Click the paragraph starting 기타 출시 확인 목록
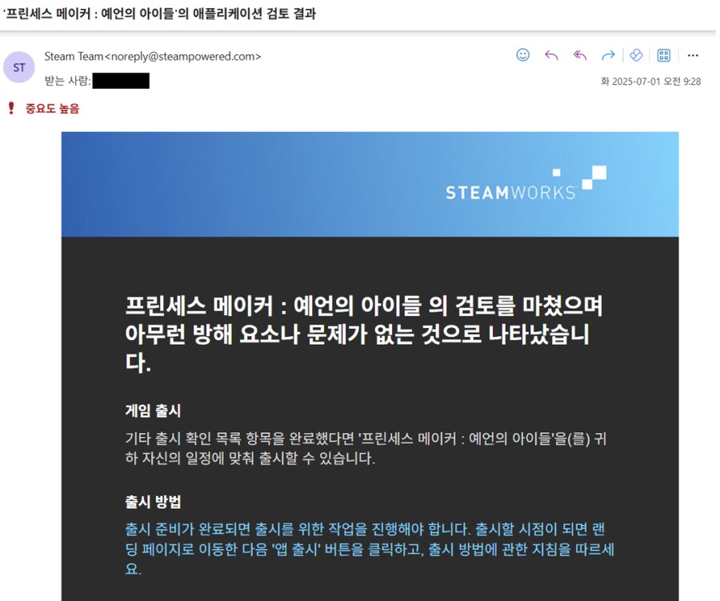The width and height of the screenshot is (720, 601). click(366, 448)
